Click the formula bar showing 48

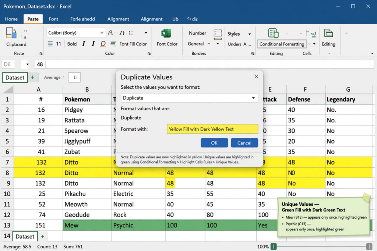point(204,64)
